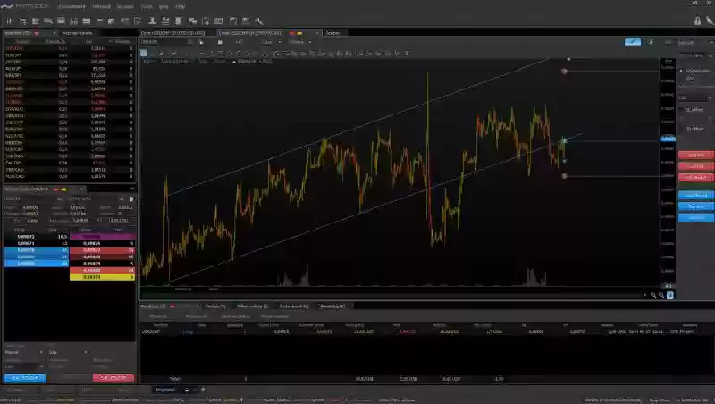This screenshot has width=715, height=404.
Task: Click the vertical bars icon starting the main toolbar
Action: click(x=10, y=21)
